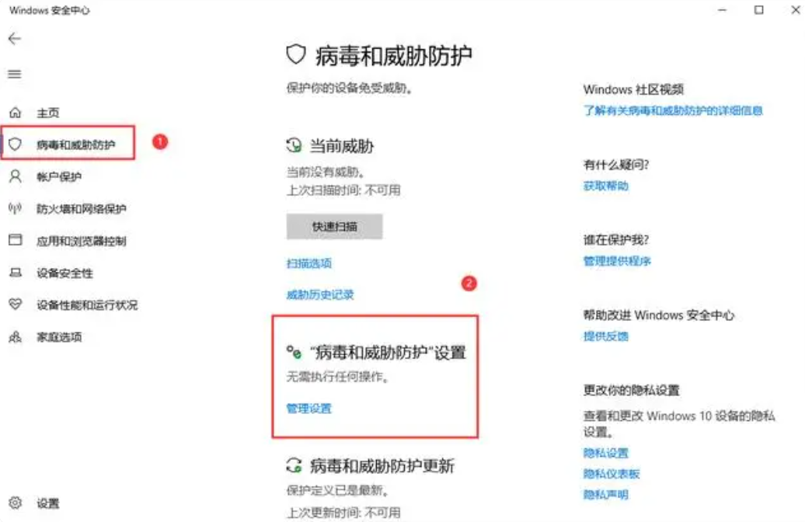
Task: Click the 保护你的设备免受威胁。 subtitle
Action: click(349, 88)
